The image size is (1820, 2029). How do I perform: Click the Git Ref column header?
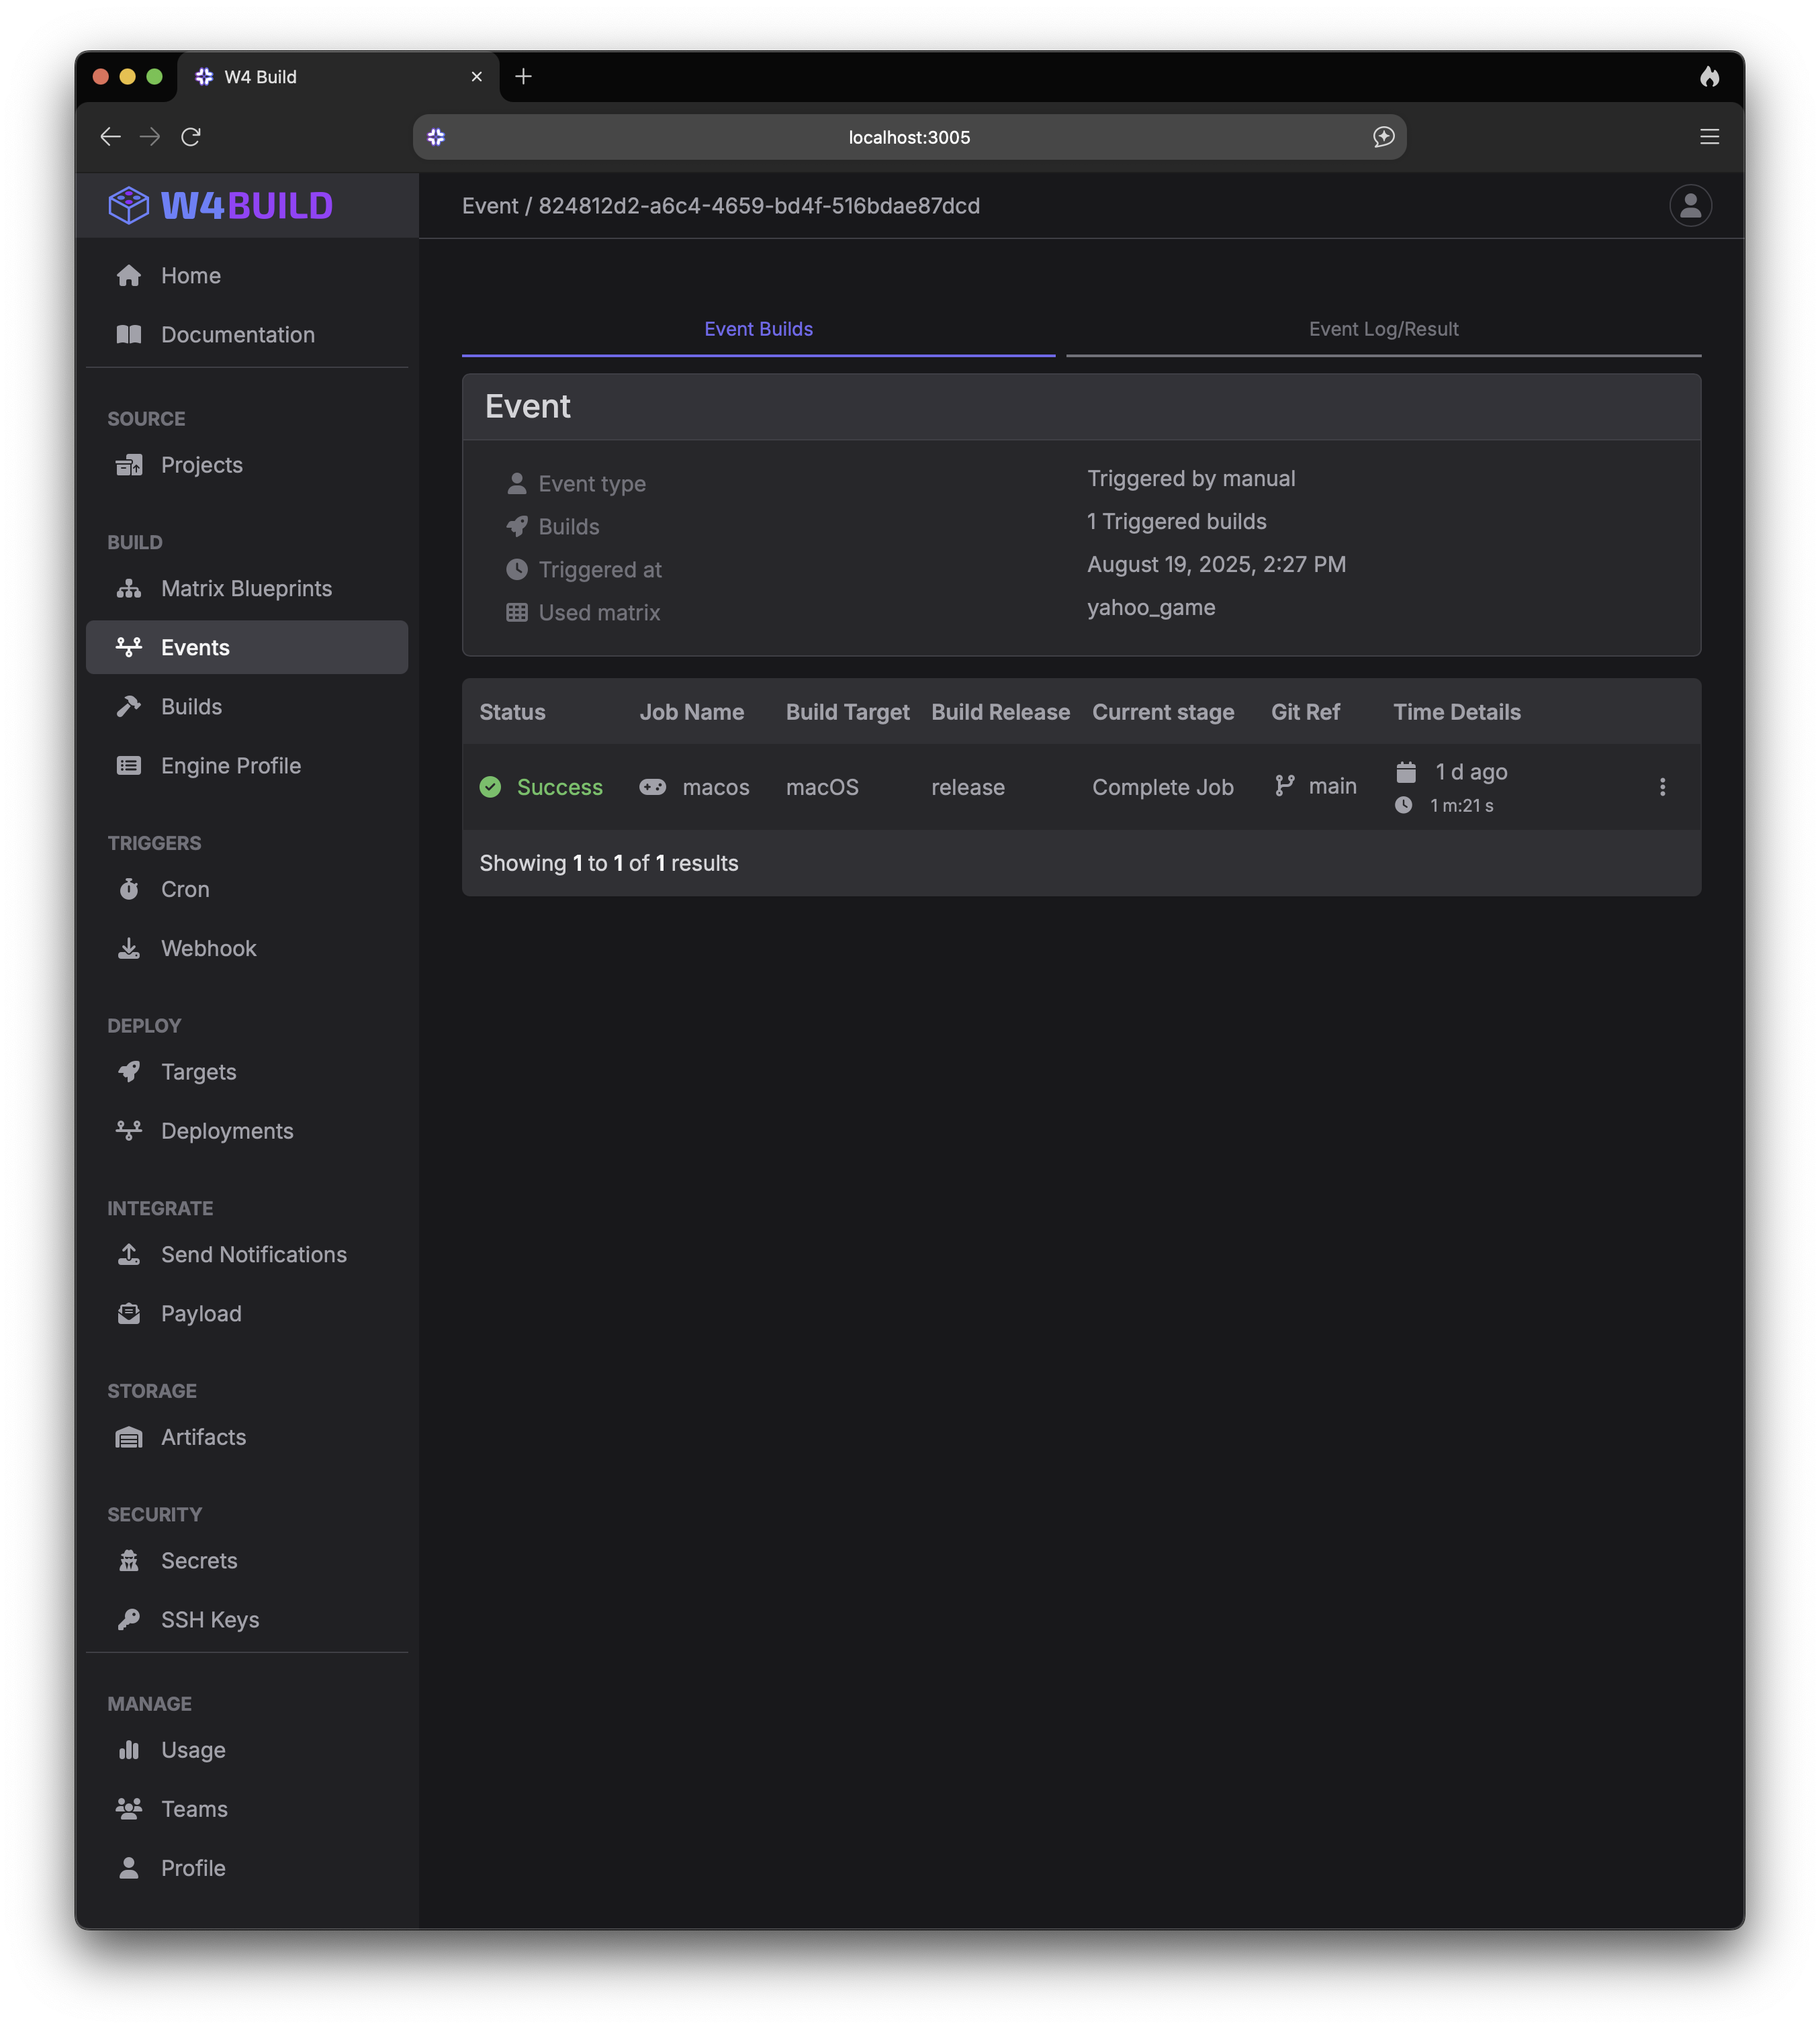click(x=1305, y=712)
